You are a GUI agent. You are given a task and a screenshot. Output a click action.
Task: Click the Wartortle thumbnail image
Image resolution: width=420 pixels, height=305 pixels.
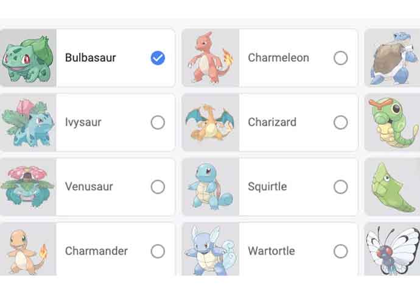(210, 250)
